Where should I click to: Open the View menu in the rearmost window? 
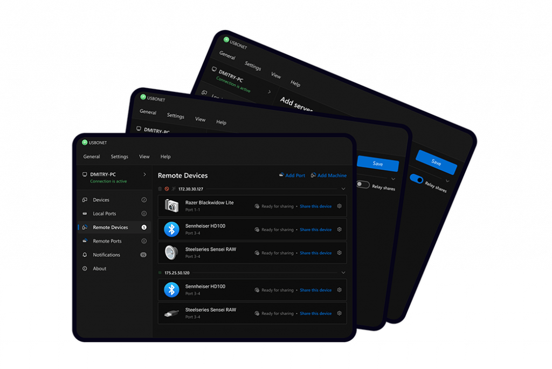(276, 75)
